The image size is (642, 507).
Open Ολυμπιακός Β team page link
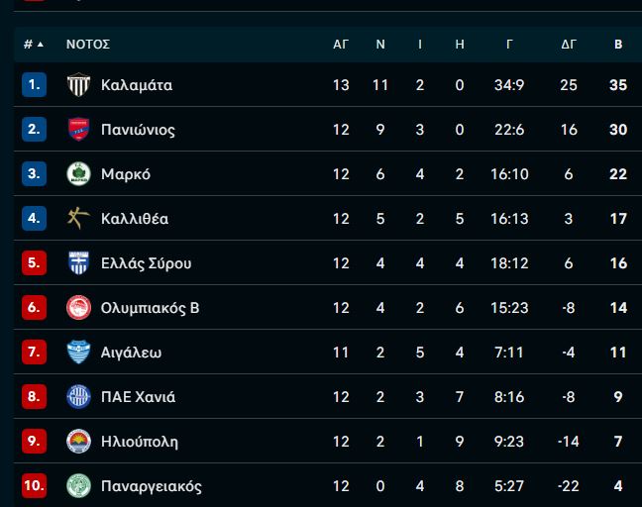(x=150, y=308)
